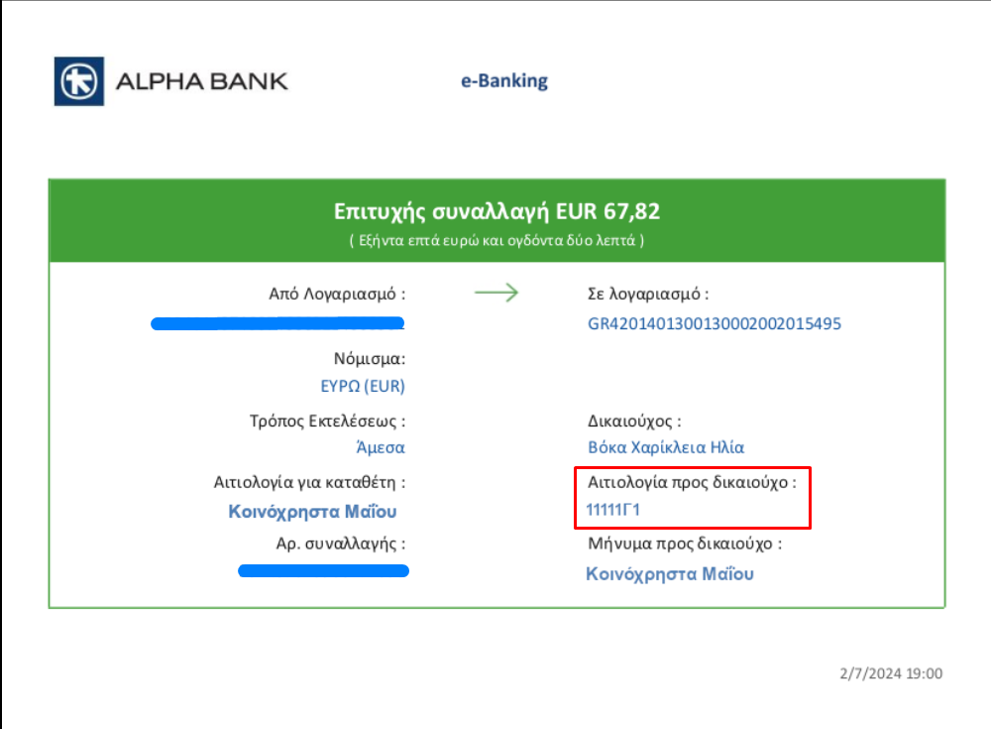
Task: Click the 'Αρ. συναλλαγής' label
Action: [341, 545]
